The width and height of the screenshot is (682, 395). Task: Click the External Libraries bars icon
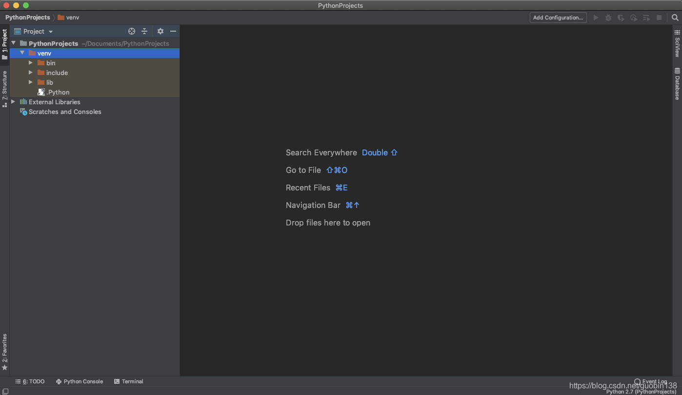[x=23, y=102]
